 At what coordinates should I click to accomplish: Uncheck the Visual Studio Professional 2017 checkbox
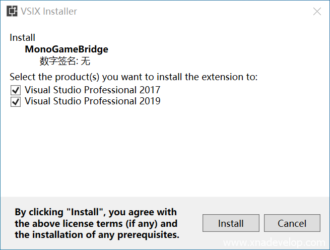pyautogui.click(x=16, y=90)
